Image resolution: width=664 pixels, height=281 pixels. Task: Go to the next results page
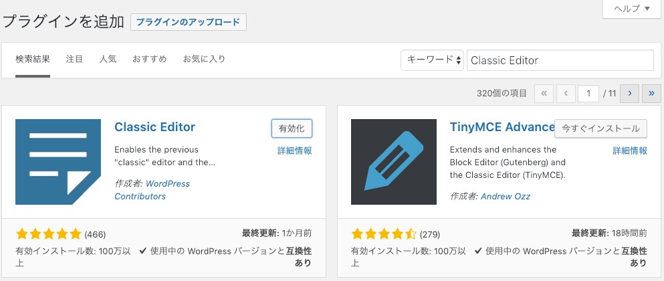click(629, 94)
